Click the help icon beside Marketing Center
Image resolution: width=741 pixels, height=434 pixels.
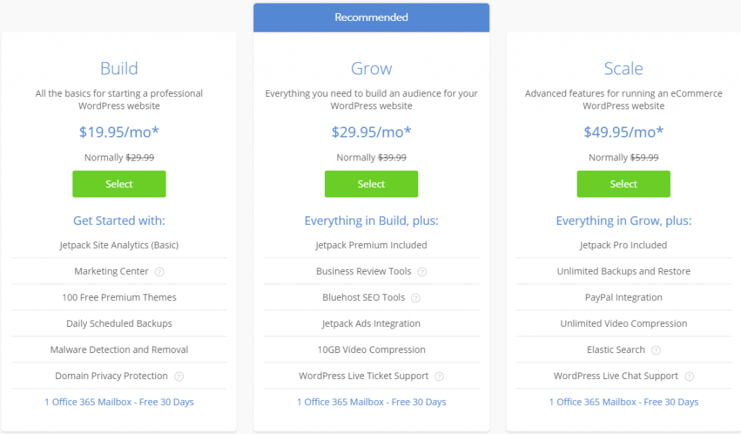[x=159, y=272]
